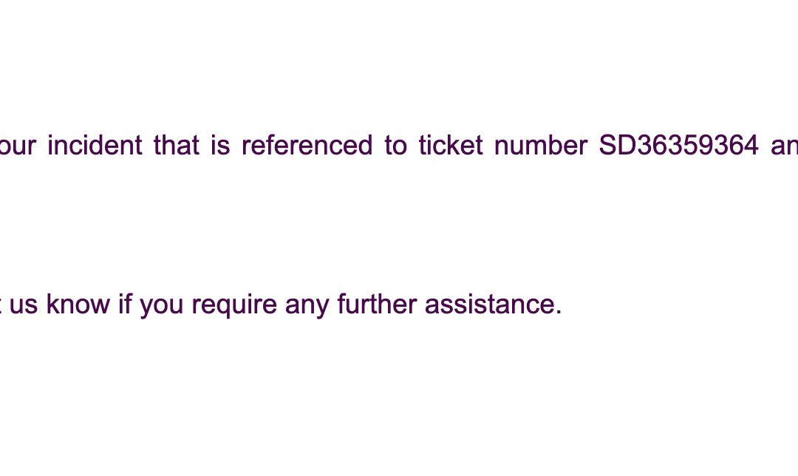Click the word "incident" in the message

click(95, 146)
